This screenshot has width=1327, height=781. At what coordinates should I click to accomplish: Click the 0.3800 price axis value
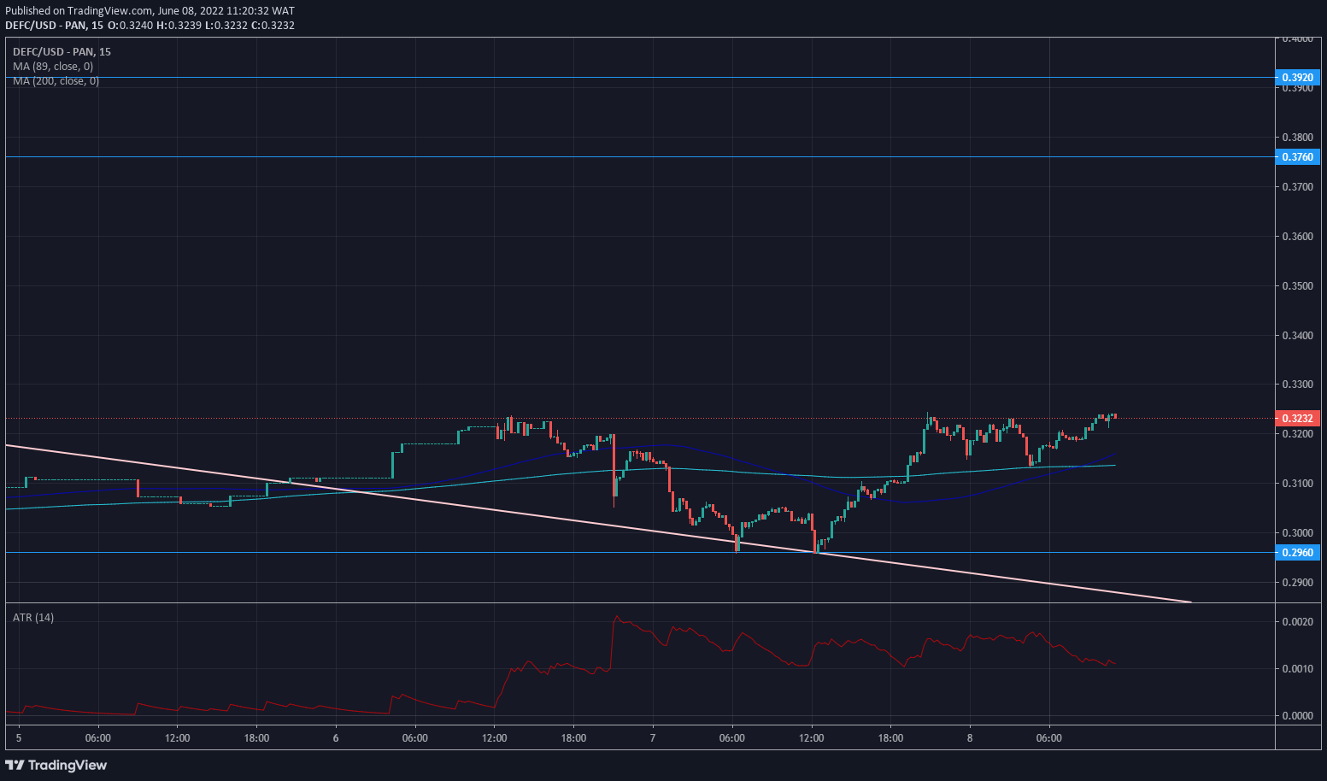(1297, 138)
